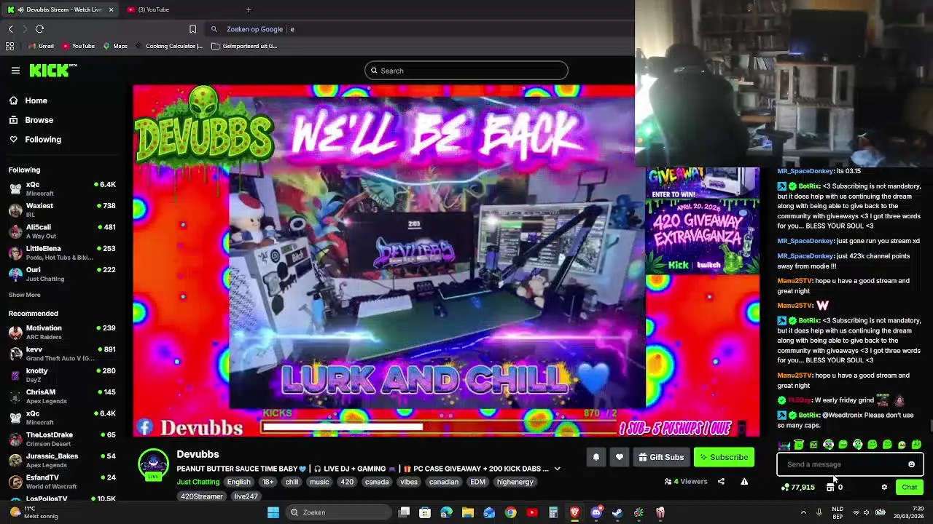Go to Home in Kick sidebar
Screen dimensions: 933x524
(28, 100)
